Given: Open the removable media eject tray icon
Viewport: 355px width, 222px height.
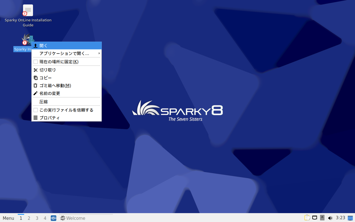Looking at the screenshot, I should point(322,218).
